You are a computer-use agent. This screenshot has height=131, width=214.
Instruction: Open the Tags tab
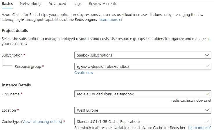click(x=78, y=4)
